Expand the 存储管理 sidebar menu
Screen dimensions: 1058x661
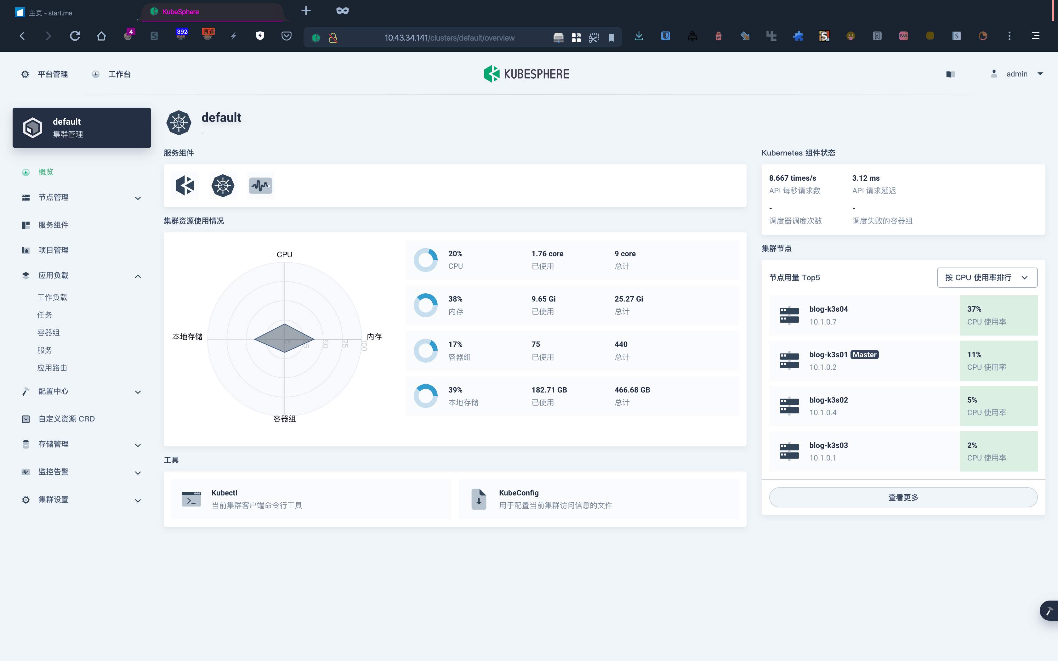[x=82, y=444]
